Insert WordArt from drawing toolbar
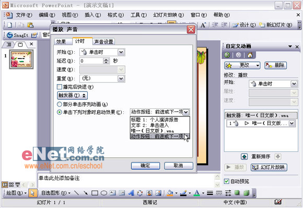Screen dimensions: 303x208 pyautogui.click(x=131, y=193)
